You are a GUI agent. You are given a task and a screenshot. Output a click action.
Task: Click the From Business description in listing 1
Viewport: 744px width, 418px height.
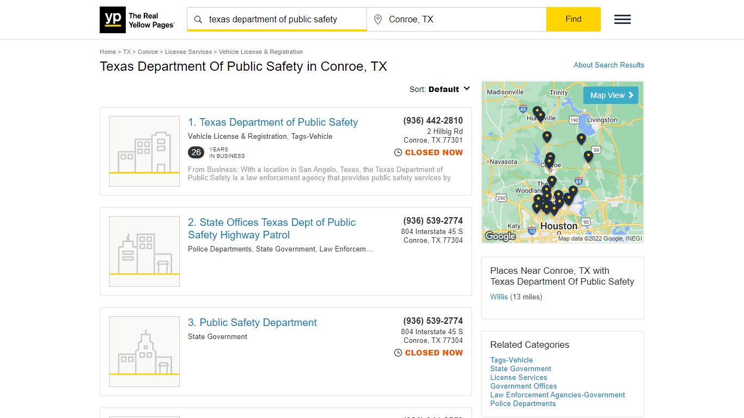point(319,174)
